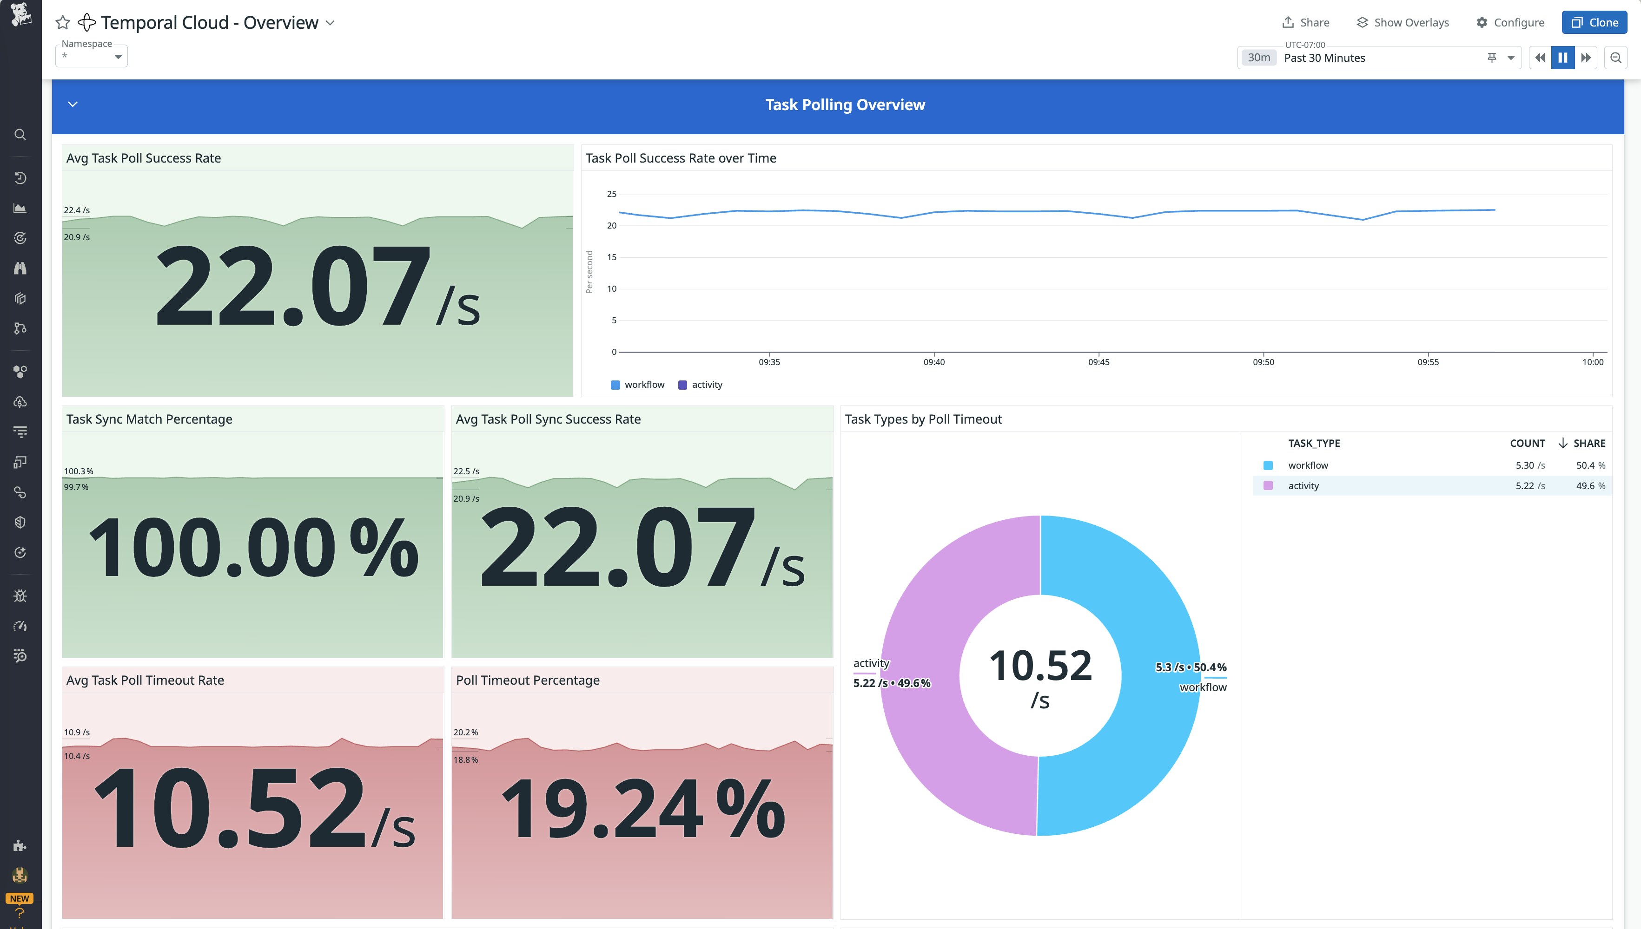This screenshot has height=929, width=1641.
Task: Open the bug icon in sidebar
Action: point(20,596)
